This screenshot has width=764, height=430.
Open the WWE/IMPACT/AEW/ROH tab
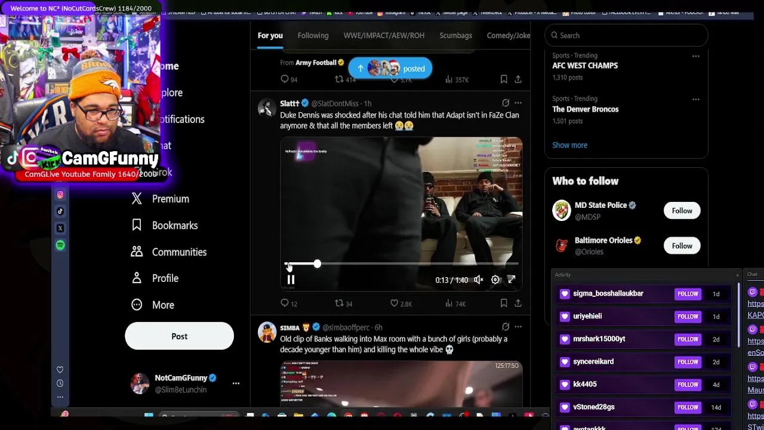[384, 35]
